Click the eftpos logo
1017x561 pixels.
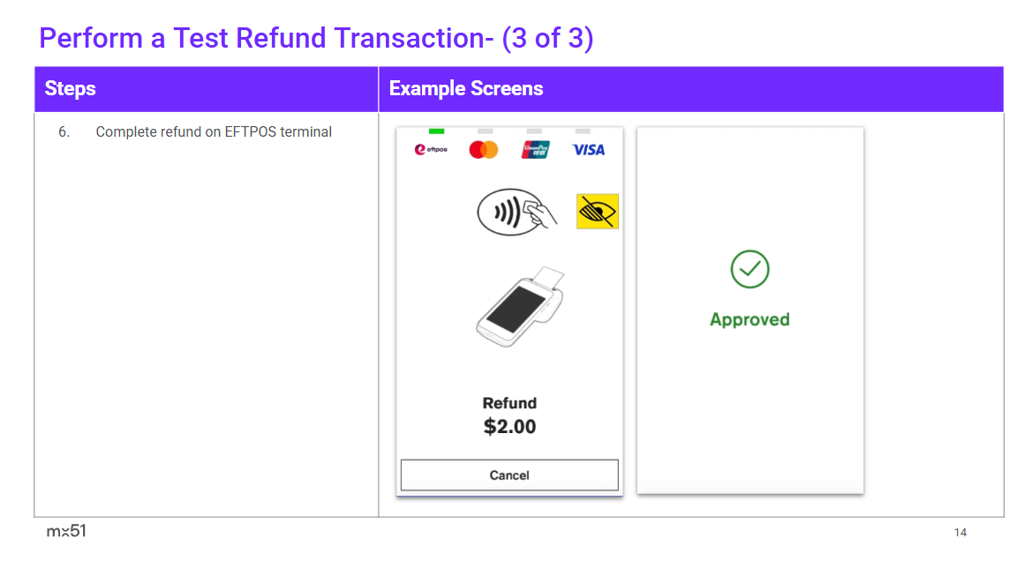click(x=431, y=150)
